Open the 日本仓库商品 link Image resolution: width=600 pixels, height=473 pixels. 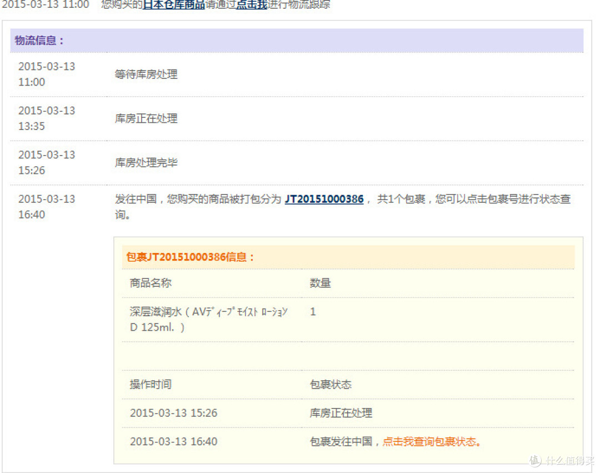(174, 4)
